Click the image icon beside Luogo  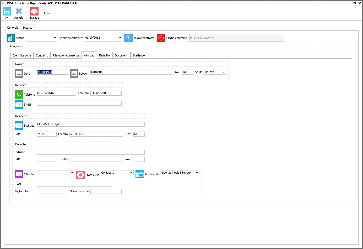[74, 74]
